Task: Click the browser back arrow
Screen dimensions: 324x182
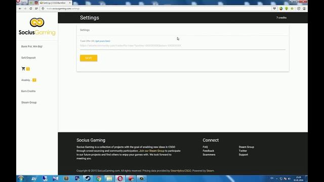Action: click(20, 9)
